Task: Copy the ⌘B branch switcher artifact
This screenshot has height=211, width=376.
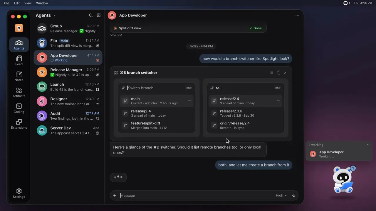Action: (x=278, y=73)
